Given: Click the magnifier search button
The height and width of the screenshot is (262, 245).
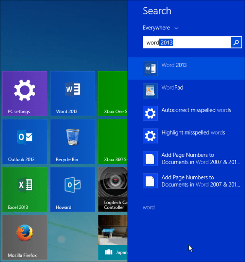Looking at the screenshot, I should pos(236,42).
